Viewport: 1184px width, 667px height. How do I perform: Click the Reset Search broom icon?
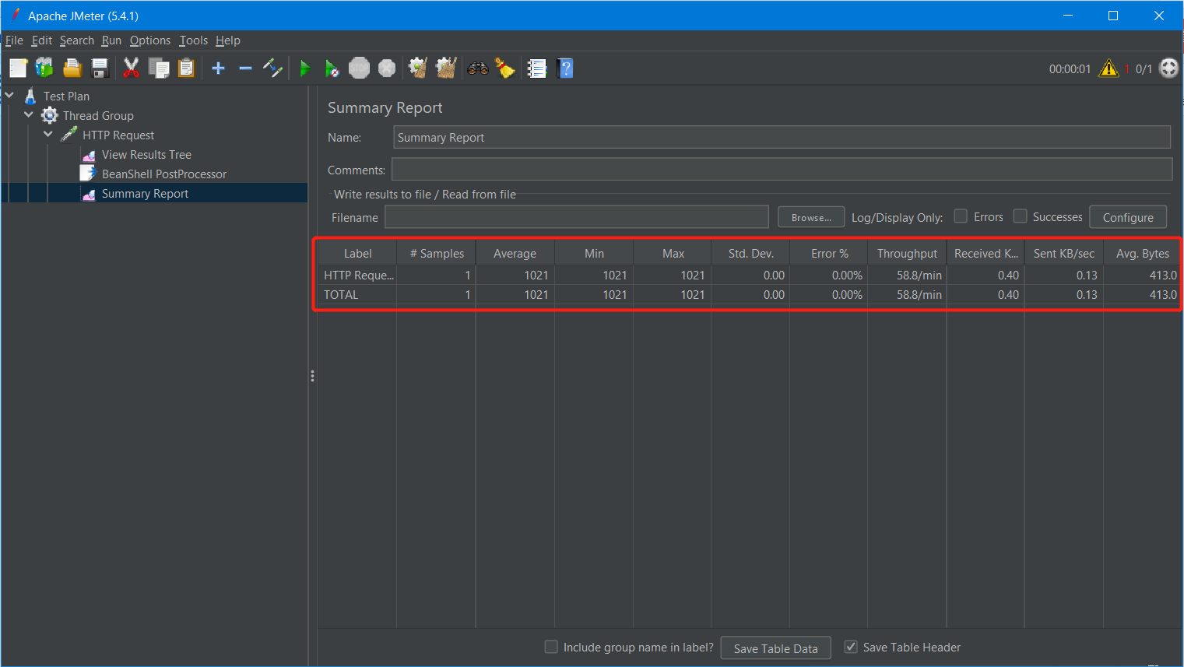tap(505, 68)
